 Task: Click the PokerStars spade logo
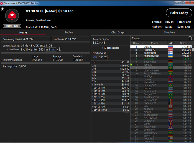[12, 15]
